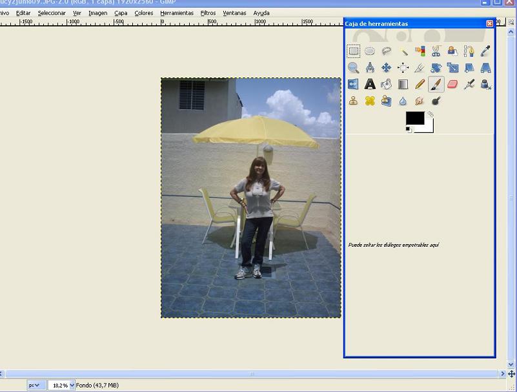Activate the Color Picker eyedropper tool
Viewport: 517px width, 392px height.
485,51
